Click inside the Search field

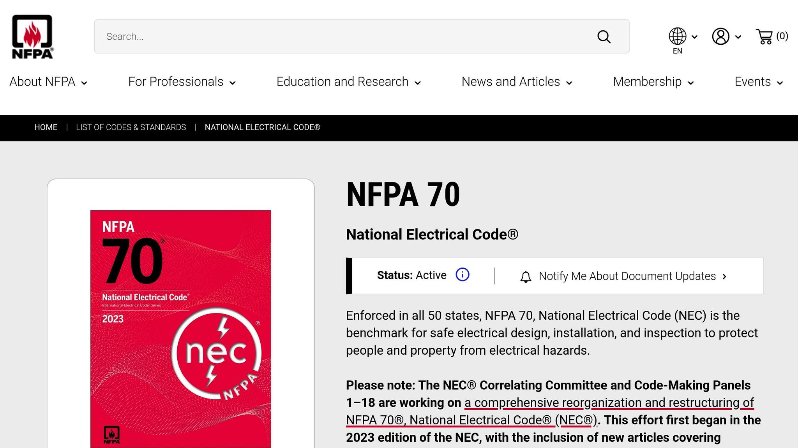[x=362, y=37]
